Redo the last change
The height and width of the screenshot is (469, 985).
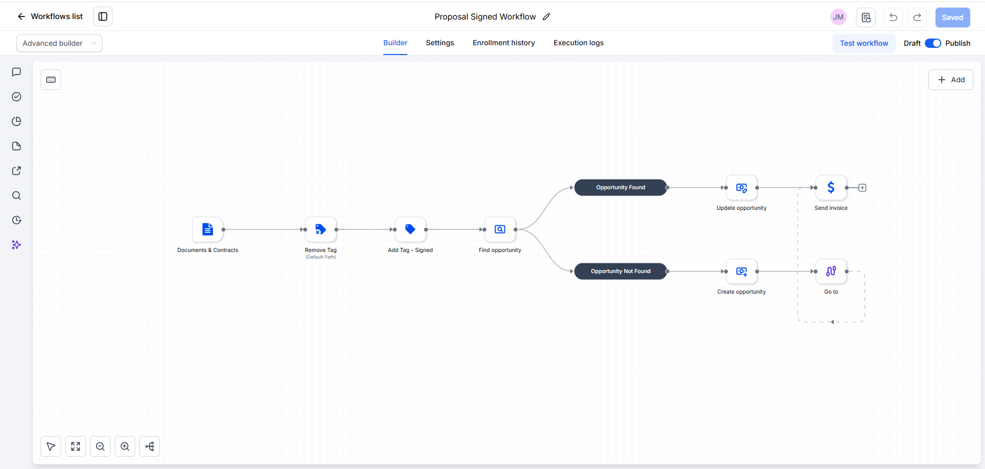[x=917, y=17]
